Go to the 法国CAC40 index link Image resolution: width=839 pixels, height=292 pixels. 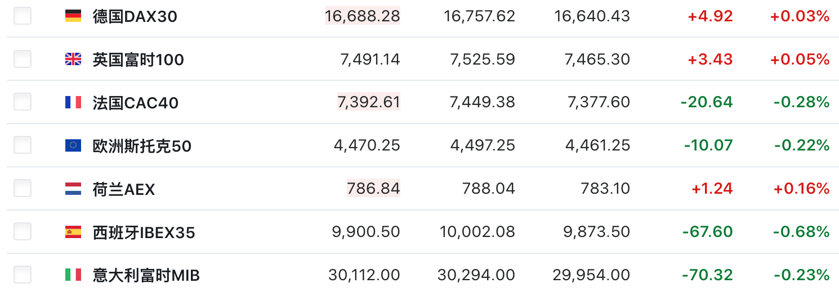(x=135, y=103)
